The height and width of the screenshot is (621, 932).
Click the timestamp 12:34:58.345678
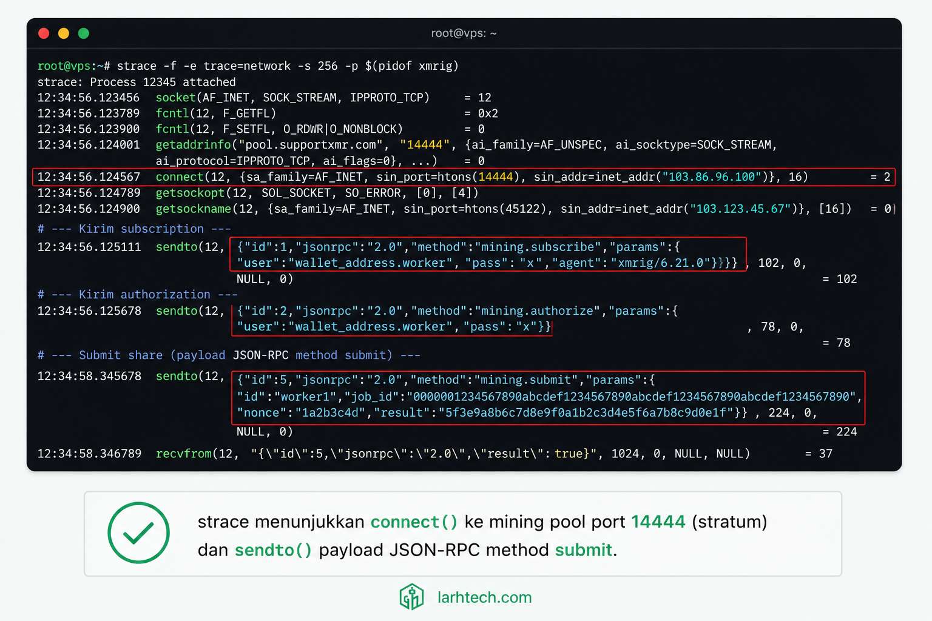pyautogui.click(x=89, y=376)
